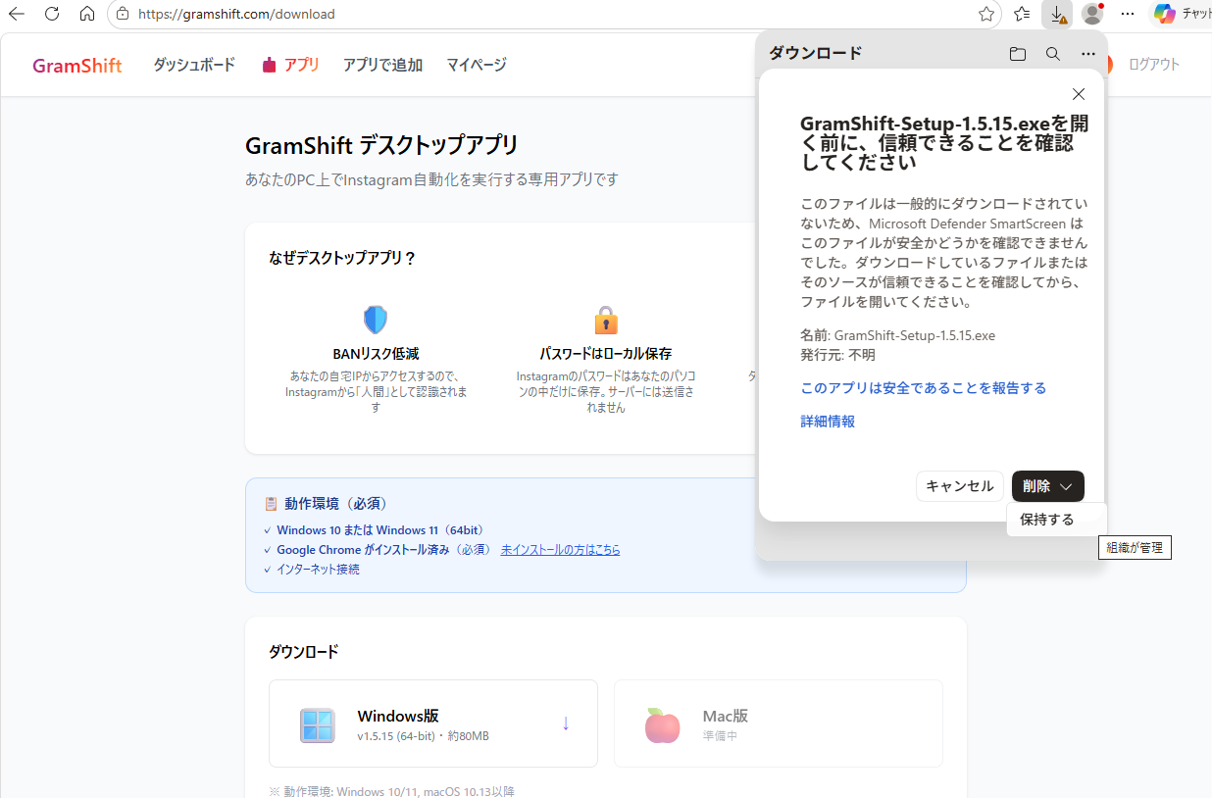Click the 組織が管理 tooltip label

(1135, 548)
